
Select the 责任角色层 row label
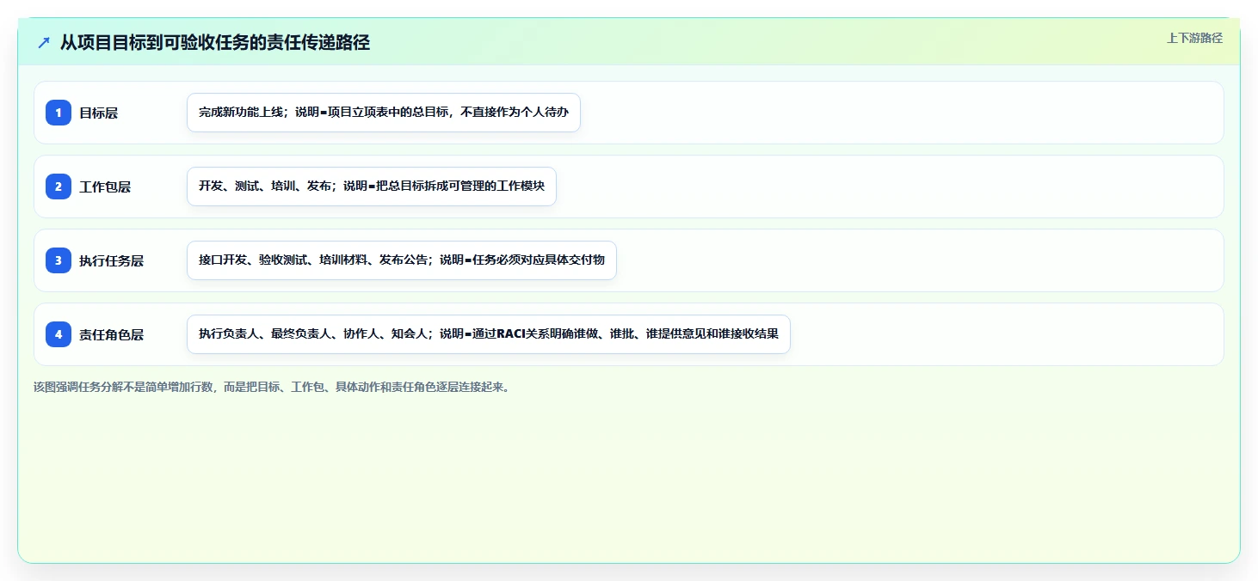click(x=112, y=334)
